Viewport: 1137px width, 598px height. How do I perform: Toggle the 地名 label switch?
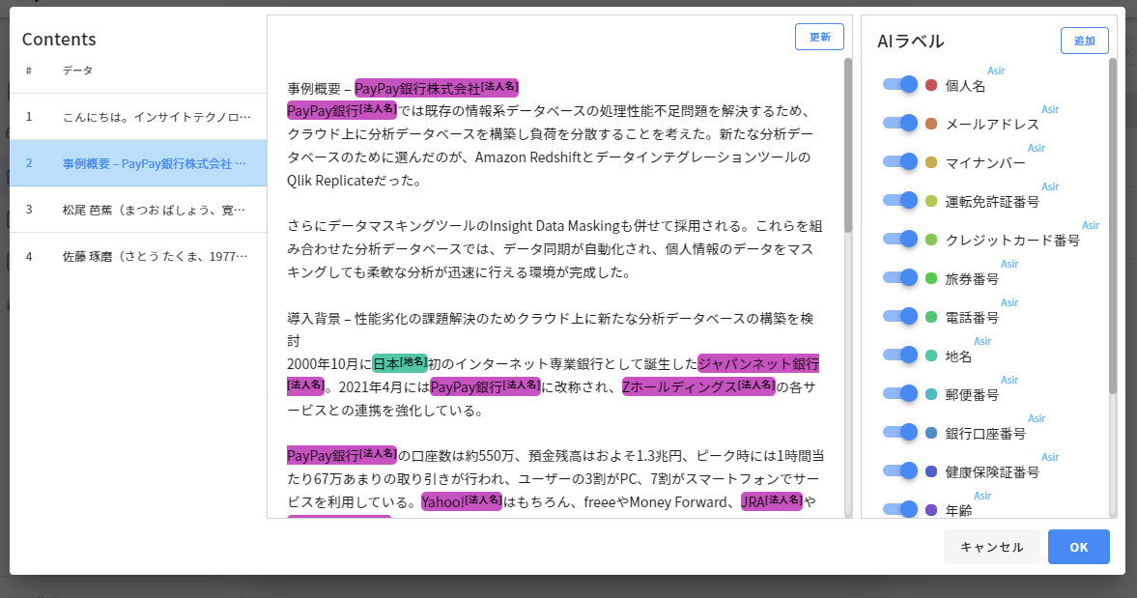pos(900,355)
